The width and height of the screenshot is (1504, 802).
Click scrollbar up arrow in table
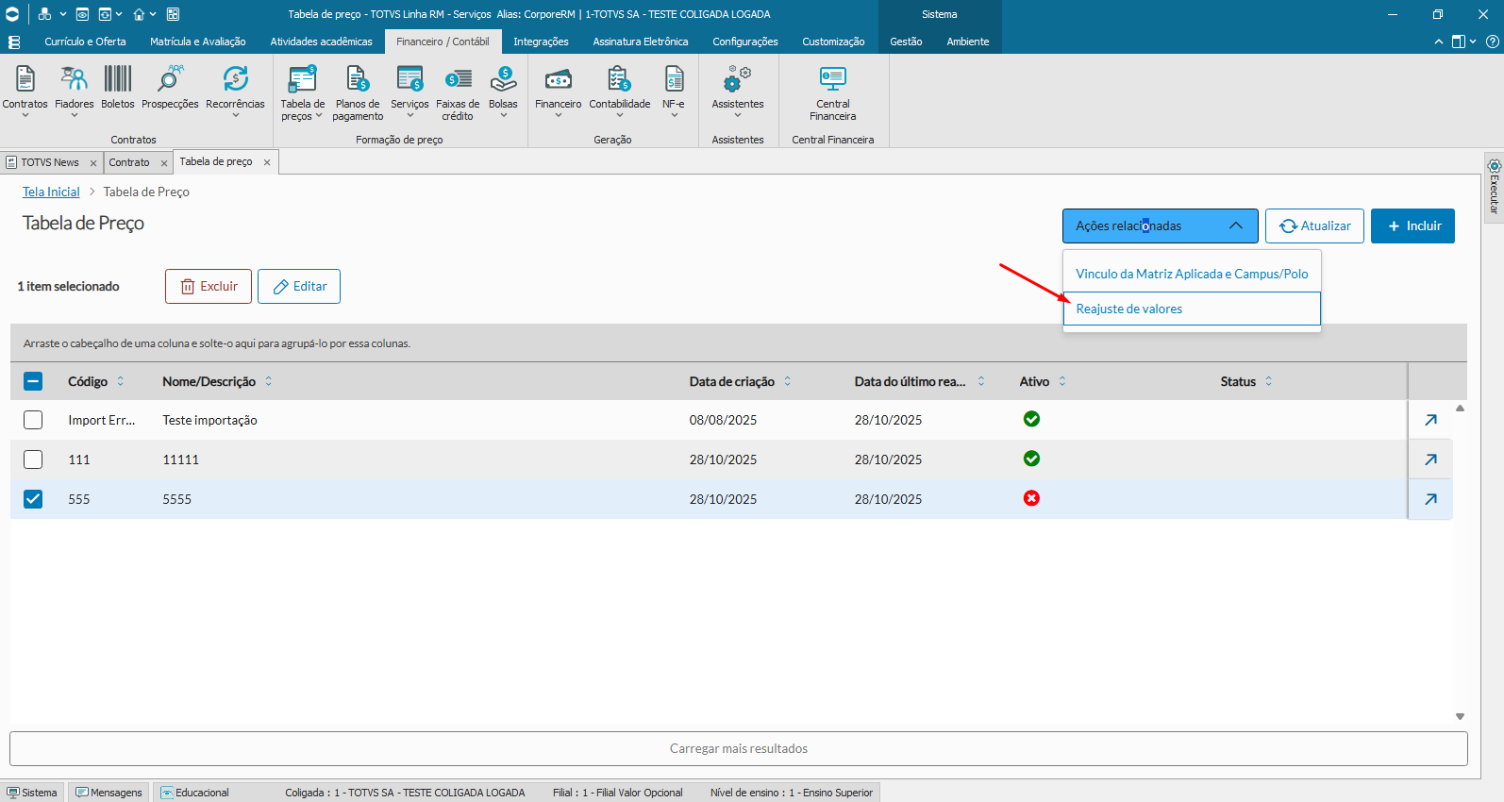(x=1460, y=409)
